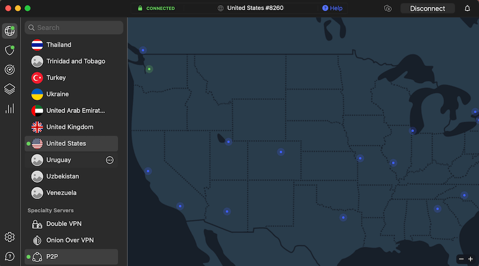Open the VPN globe tab in sidebar
The width and height of the screenshot is (479, 266).
(10, 31)
